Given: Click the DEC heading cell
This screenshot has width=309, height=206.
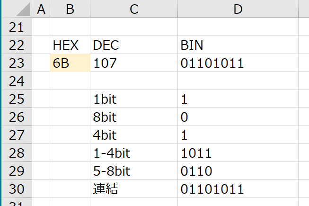Looking at the screenshot, I should pyautogui.click(x=134, y=45).
